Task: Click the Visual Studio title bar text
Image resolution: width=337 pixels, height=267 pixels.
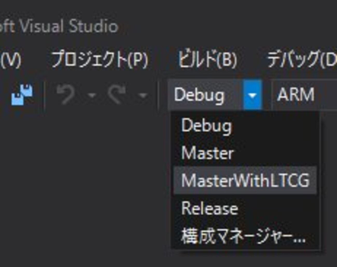Action: click(x=60, y=26)
